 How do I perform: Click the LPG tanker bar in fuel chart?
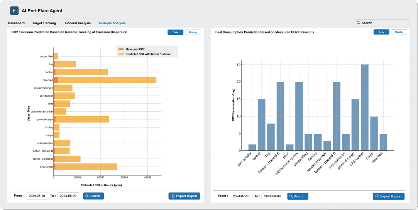click(x=365, y=108)
